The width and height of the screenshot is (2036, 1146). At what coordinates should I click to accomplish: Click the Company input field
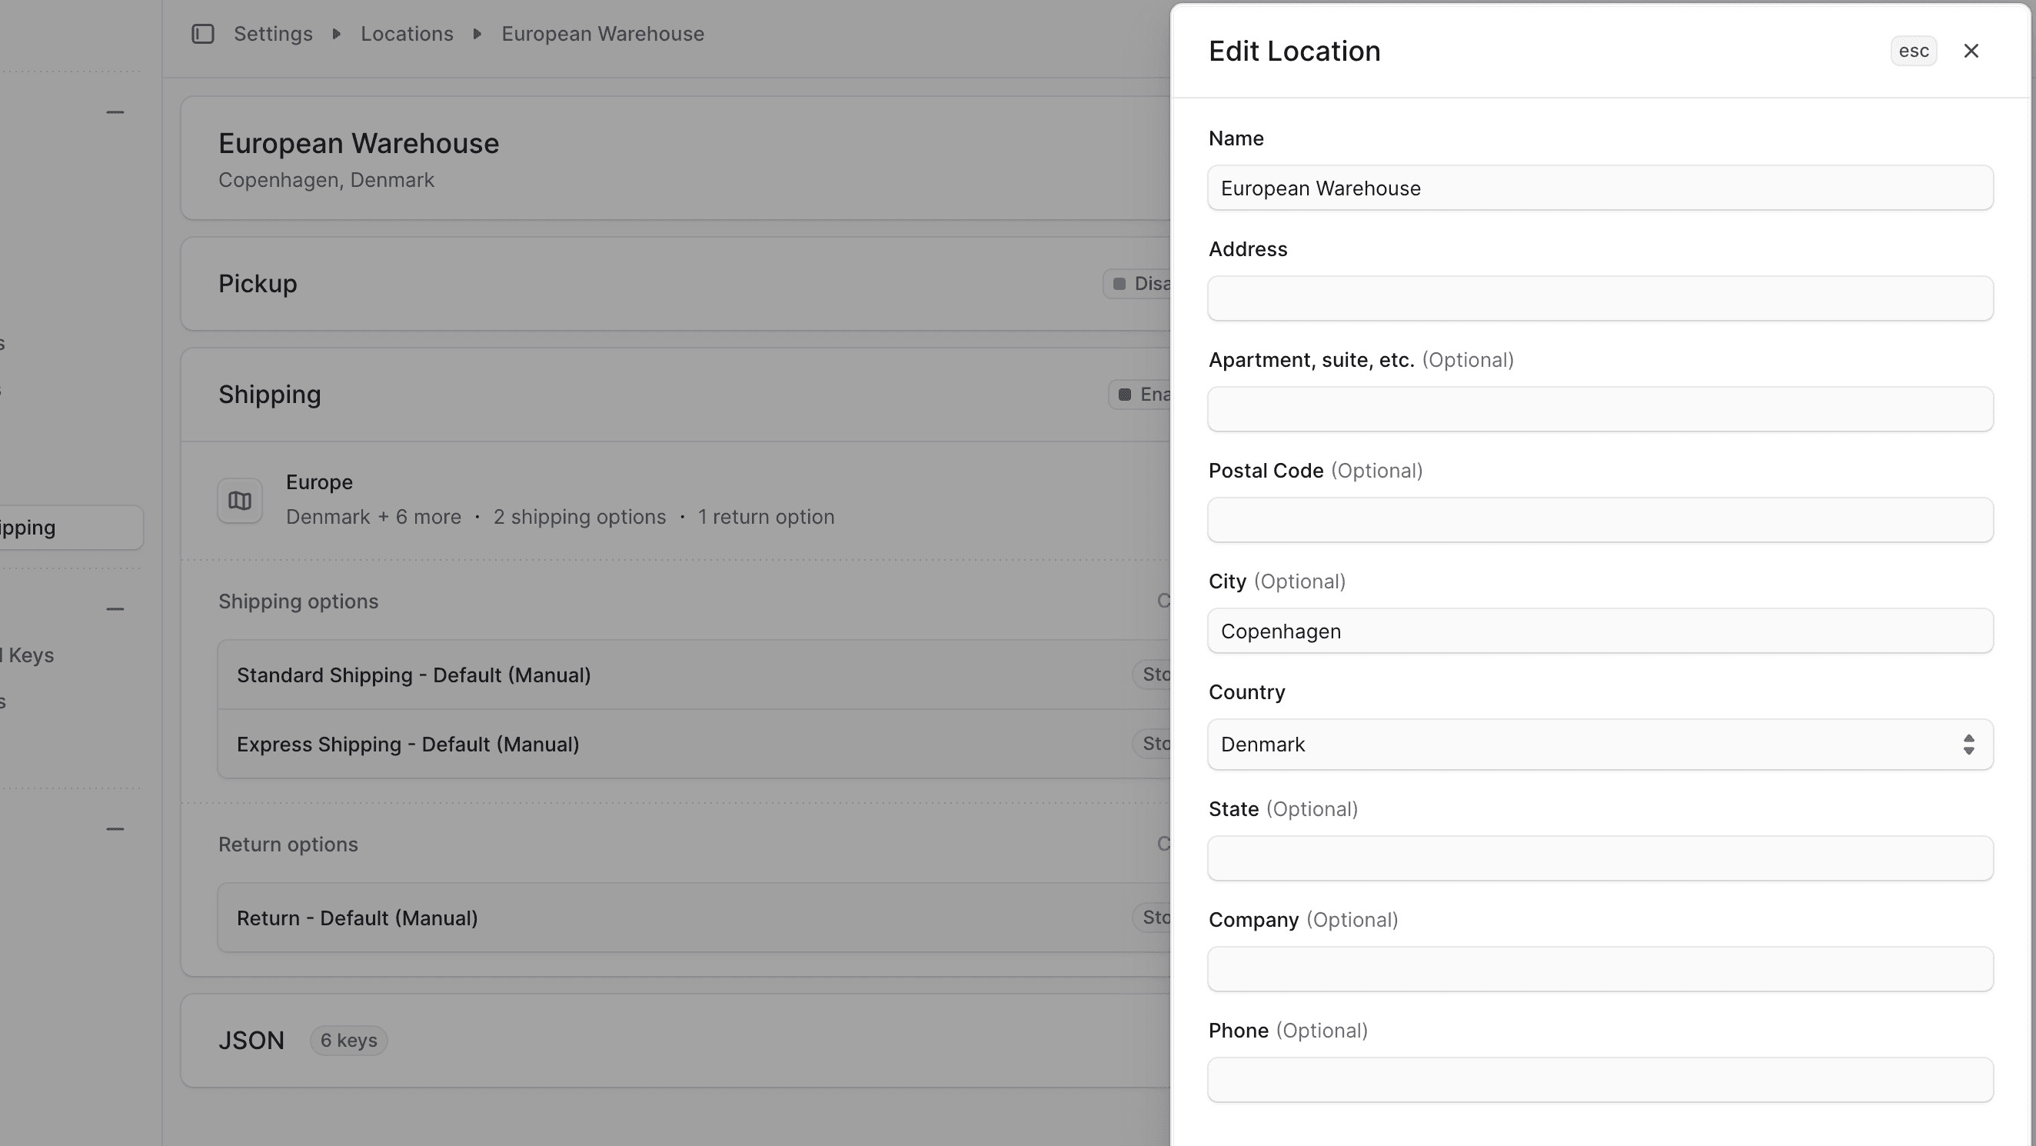pos(1600,970)
